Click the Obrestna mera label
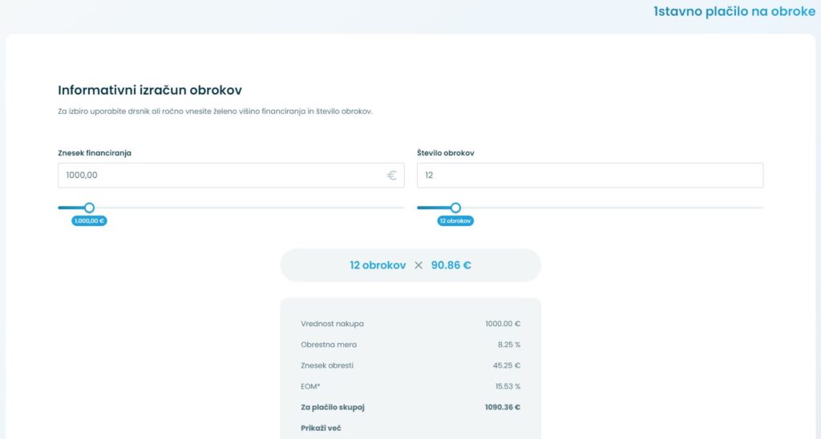Screen dimensions: 821x439 [329, 344]
